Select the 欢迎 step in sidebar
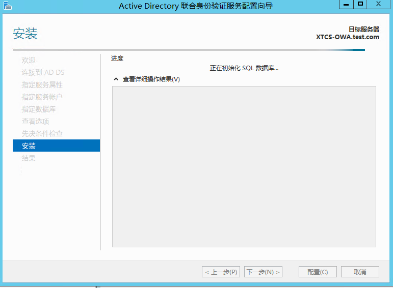Image resolution: width=393 pixels, height=288 pixels. pos(29,61)
